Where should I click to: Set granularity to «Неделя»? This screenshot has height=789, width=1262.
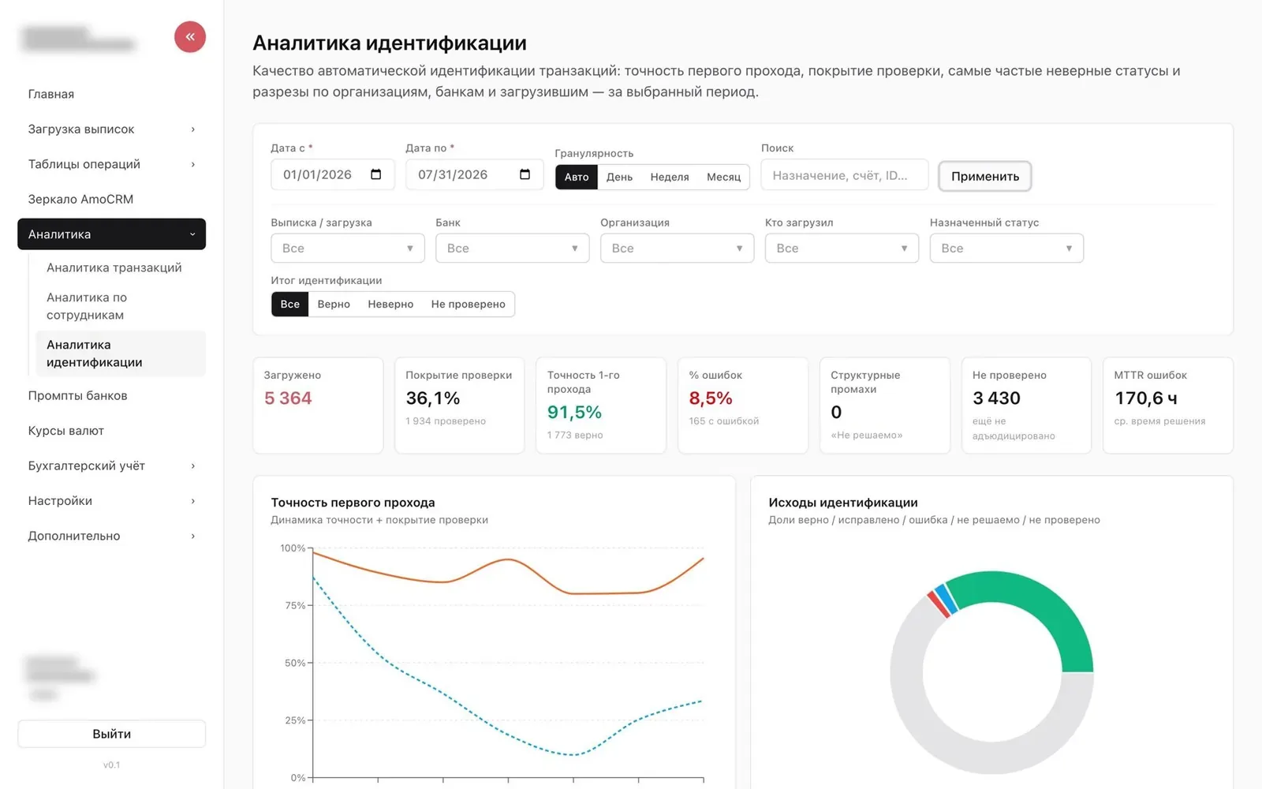tap(670, 177)
